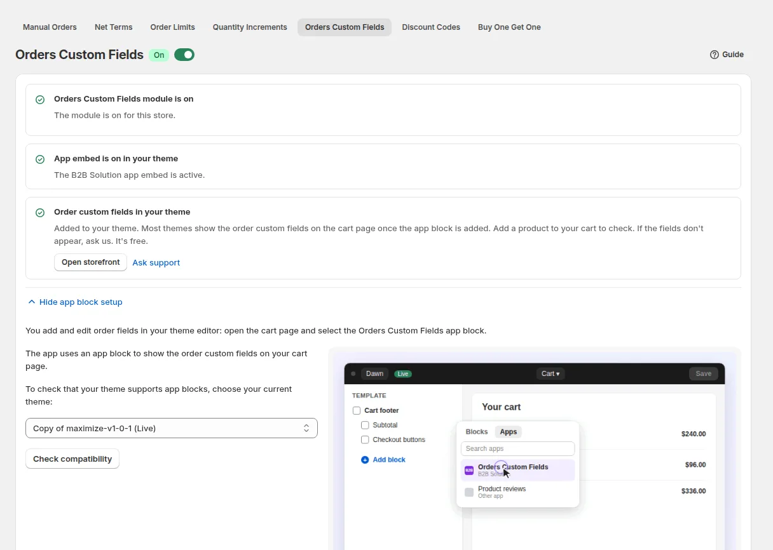This screenshot has height=550, width=773.
Task: Click the Cart dropdown in the preview header
Action: point(551,373)
